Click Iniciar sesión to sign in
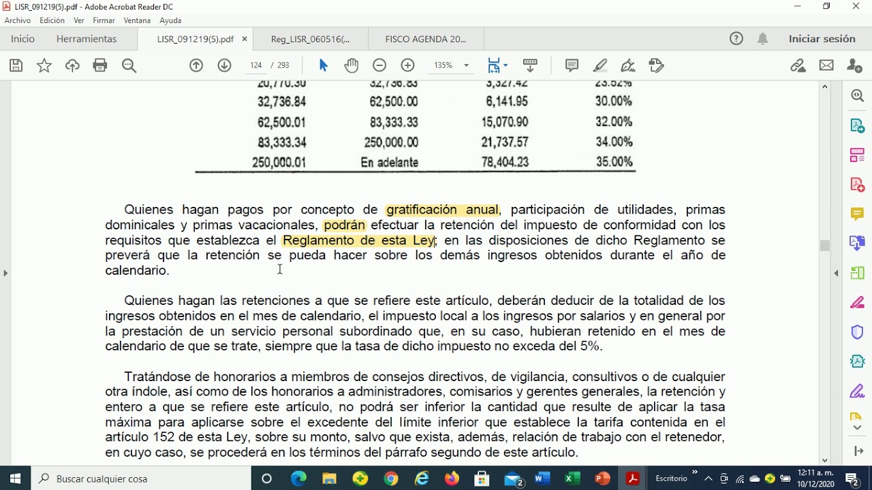 point(822,39)
